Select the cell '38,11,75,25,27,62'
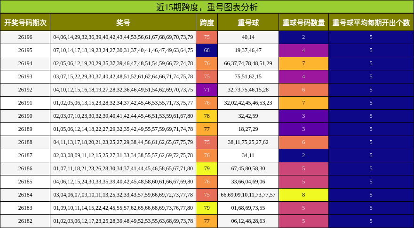414x228 pixels. point(248,143)
